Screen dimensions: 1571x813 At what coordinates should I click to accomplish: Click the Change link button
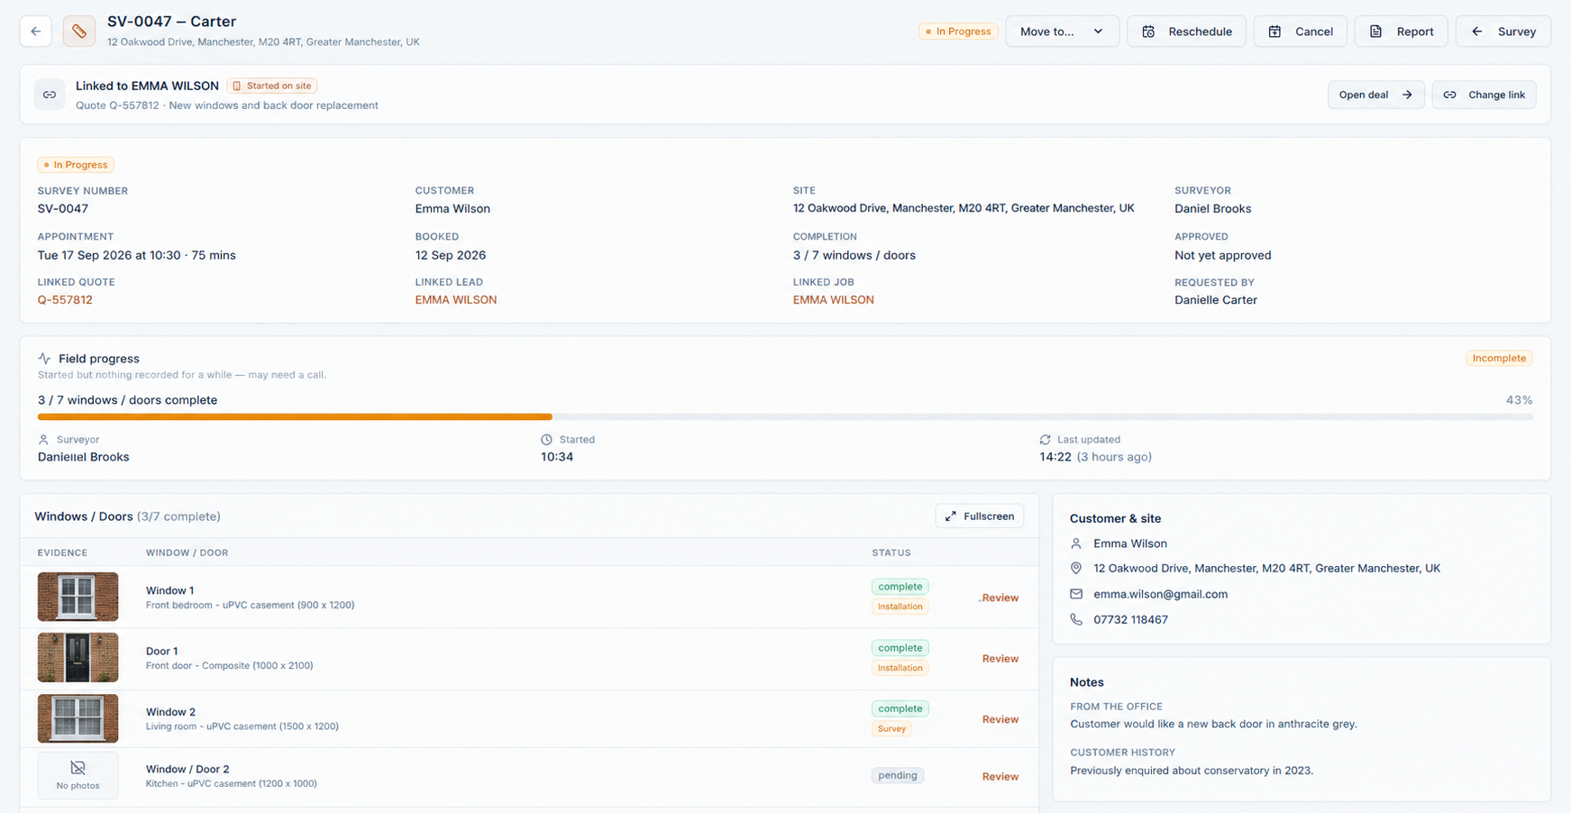point(1484,95)
